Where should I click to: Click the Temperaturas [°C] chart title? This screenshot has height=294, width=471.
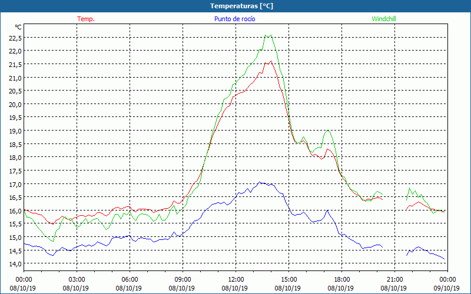click(241, 6)
